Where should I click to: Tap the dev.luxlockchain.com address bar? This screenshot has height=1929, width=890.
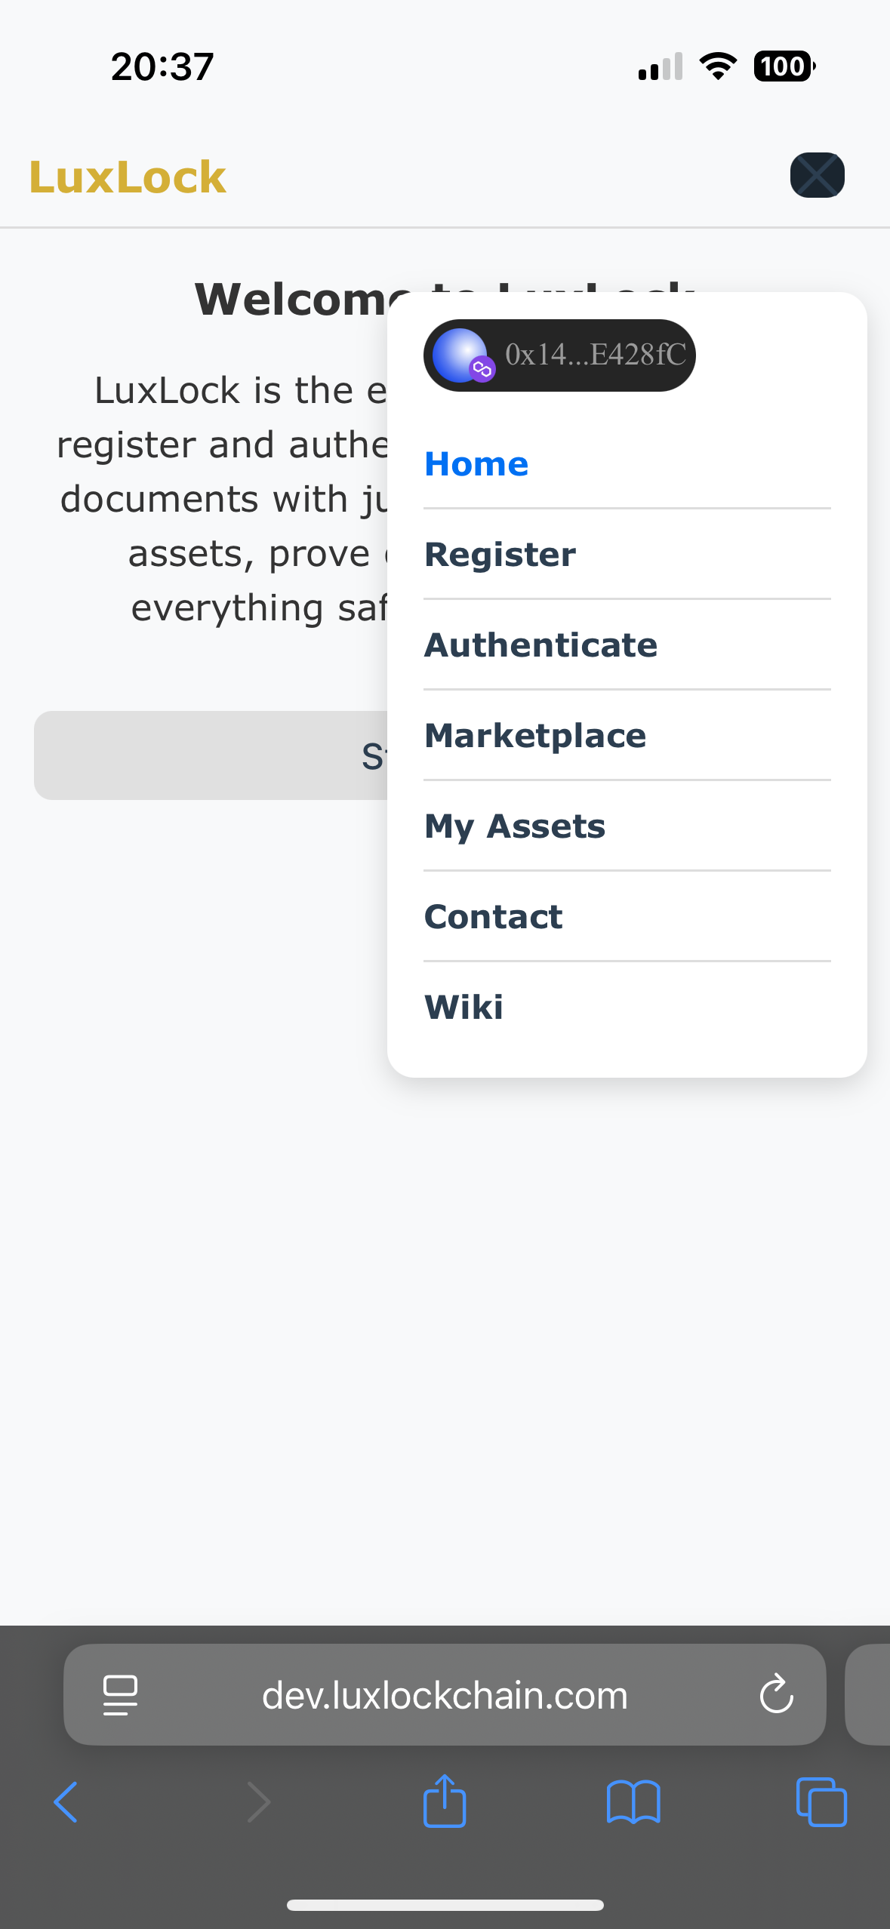pos(445,1695)
